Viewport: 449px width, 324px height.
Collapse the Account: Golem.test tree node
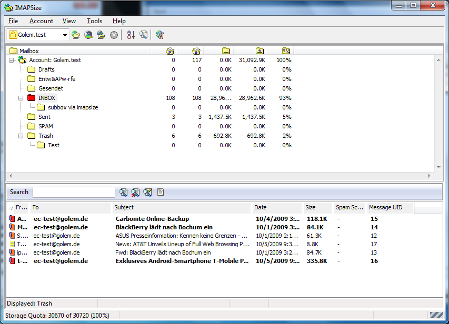click(x=12, y=60)
